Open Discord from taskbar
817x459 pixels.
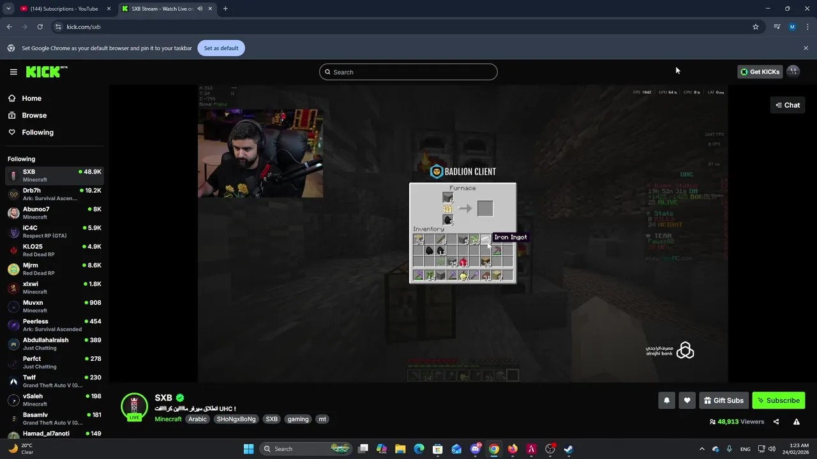pyautogui.click(x=476, y=449)
